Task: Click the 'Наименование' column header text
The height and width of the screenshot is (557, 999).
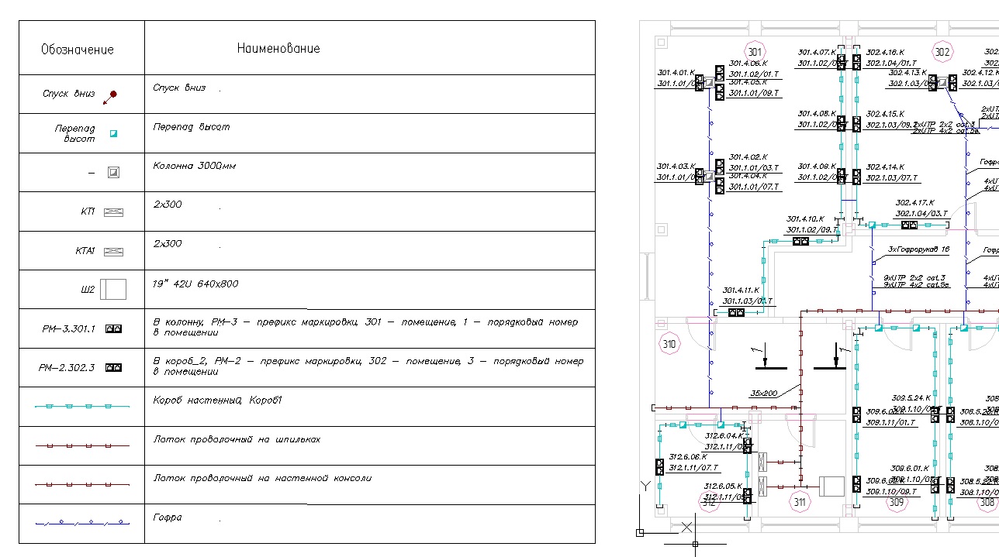Action: pyautogui.click(x=278, y=49)
